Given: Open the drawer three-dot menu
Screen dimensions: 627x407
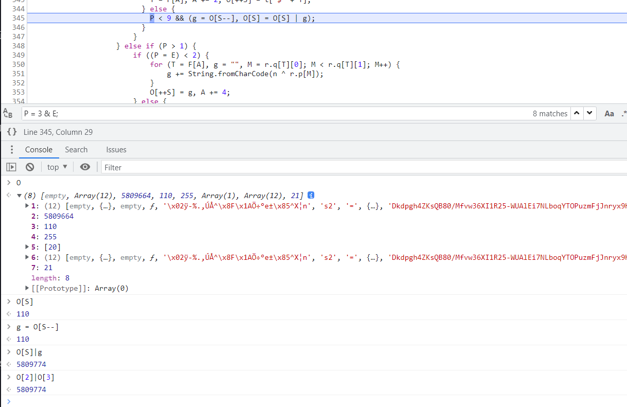Looking at the screenshot, I should [11, 150].
